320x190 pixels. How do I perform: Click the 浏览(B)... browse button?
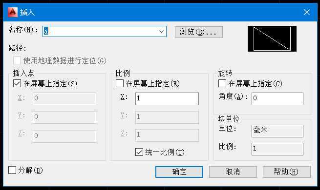coord(198,32)
